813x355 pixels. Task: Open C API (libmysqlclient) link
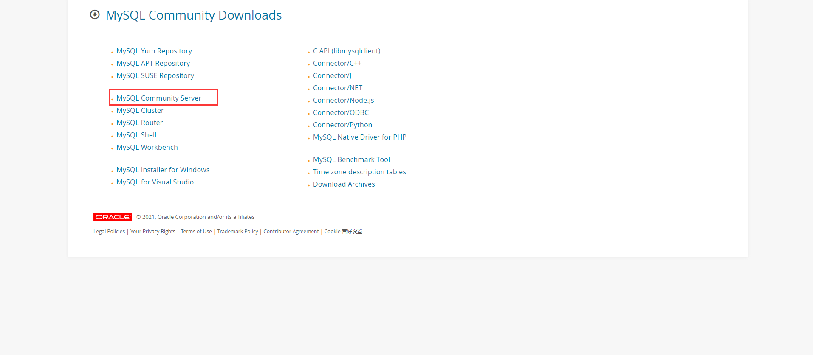[x=347, y=51]
